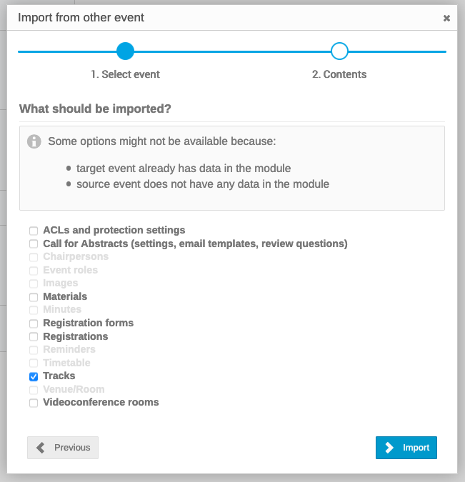This screenshot has width=465, height=482.
Task: Click the wizard progress line between steps
Action: [x=232, y=51]
